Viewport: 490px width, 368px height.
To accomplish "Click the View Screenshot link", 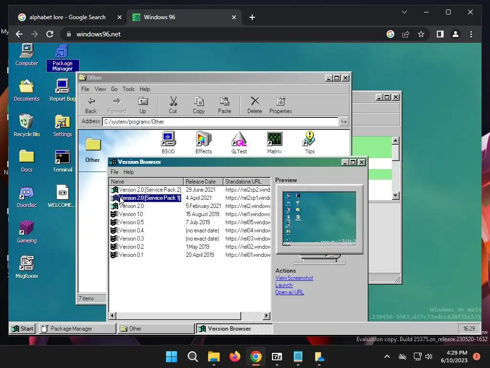I will [294, 278].
